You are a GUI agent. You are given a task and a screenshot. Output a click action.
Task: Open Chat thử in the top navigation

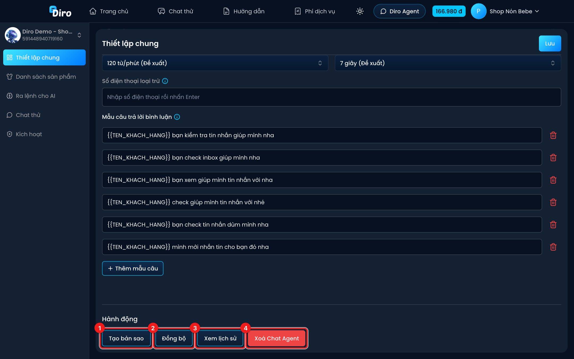[175, 11]
